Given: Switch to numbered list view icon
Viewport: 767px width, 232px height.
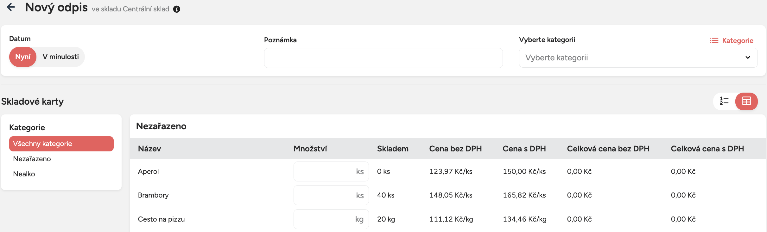Looking at the screenshot, I should 724,101.
